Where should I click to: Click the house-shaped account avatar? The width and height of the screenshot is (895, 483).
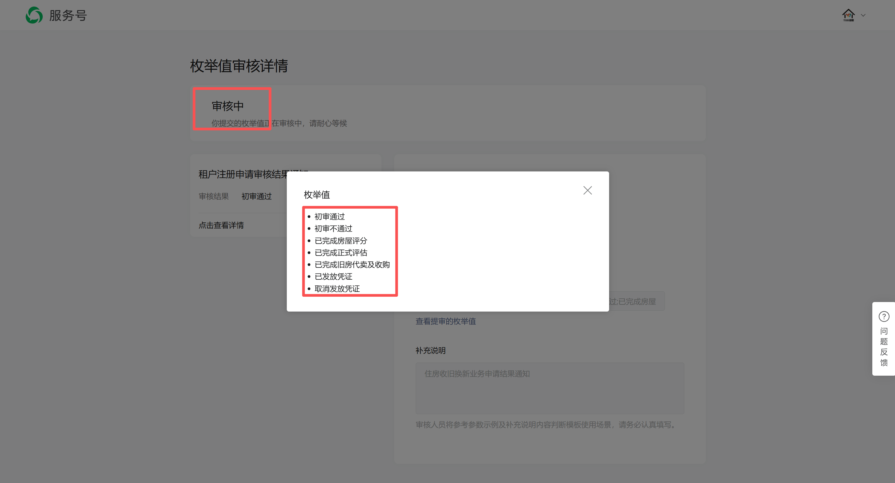[x=848, y=15]
